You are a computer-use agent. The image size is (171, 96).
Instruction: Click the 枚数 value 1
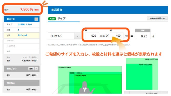pyautogui.click(x=18, y=30)
